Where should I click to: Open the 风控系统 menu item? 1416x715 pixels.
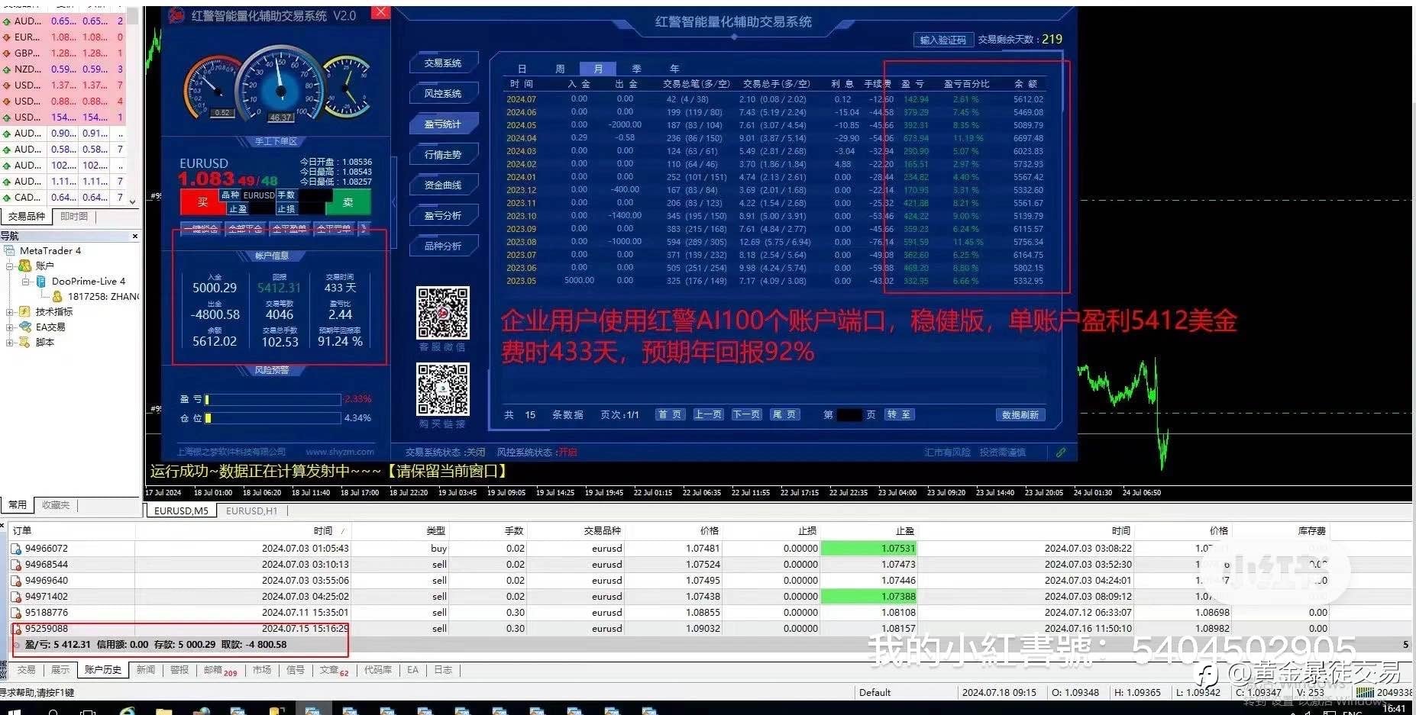click(444, 94)
